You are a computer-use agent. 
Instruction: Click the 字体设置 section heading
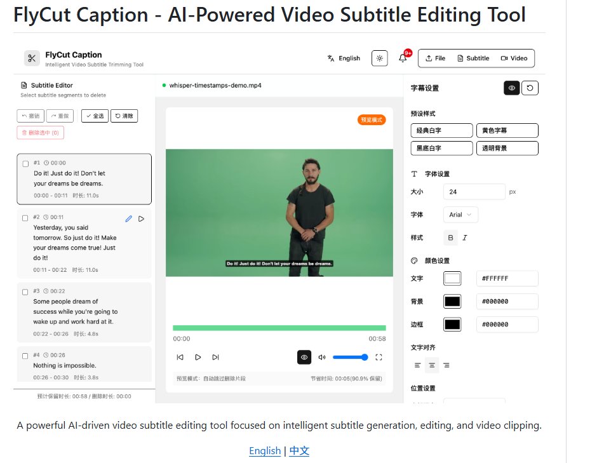click(437, 174)
